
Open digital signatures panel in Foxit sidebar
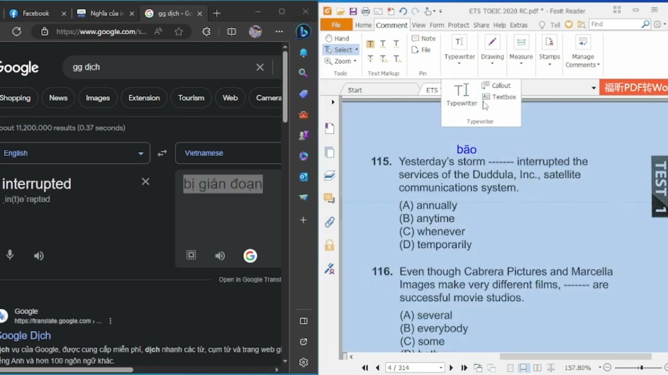329,269
